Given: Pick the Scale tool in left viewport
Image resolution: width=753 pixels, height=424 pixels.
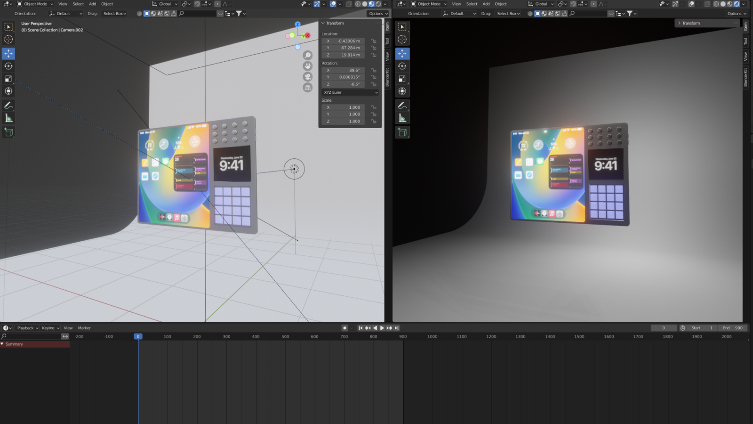Looking at the screenshot, I should [x=8, y=79].
